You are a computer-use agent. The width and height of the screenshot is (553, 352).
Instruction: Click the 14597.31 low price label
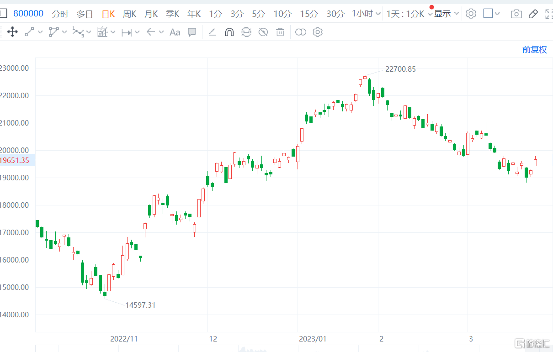[x=140, y=305]
